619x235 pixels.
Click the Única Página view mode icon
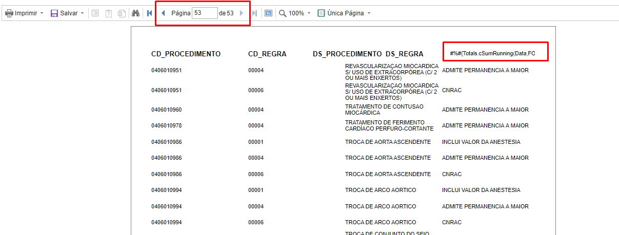pos(322,13)
